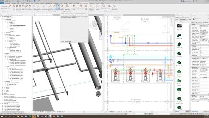Select the Cap fabrication part
Image resolution: width=209 pixels, height=118 pixels.
pyautogui.click(x=179, y=90)
